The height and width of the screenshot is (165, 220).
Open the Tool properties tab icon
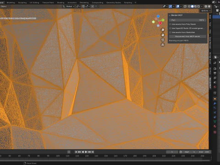(x=215, y=63)
